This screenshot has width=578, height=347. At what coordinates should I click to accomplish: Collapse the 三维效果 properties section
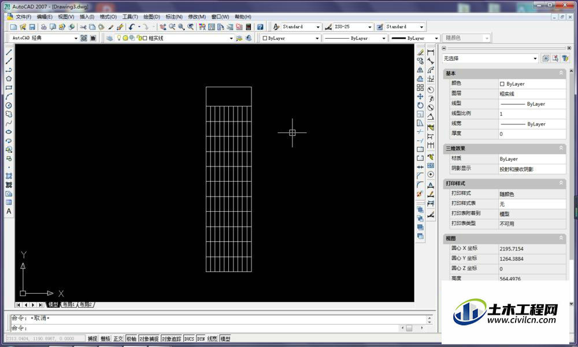(561, 148)
